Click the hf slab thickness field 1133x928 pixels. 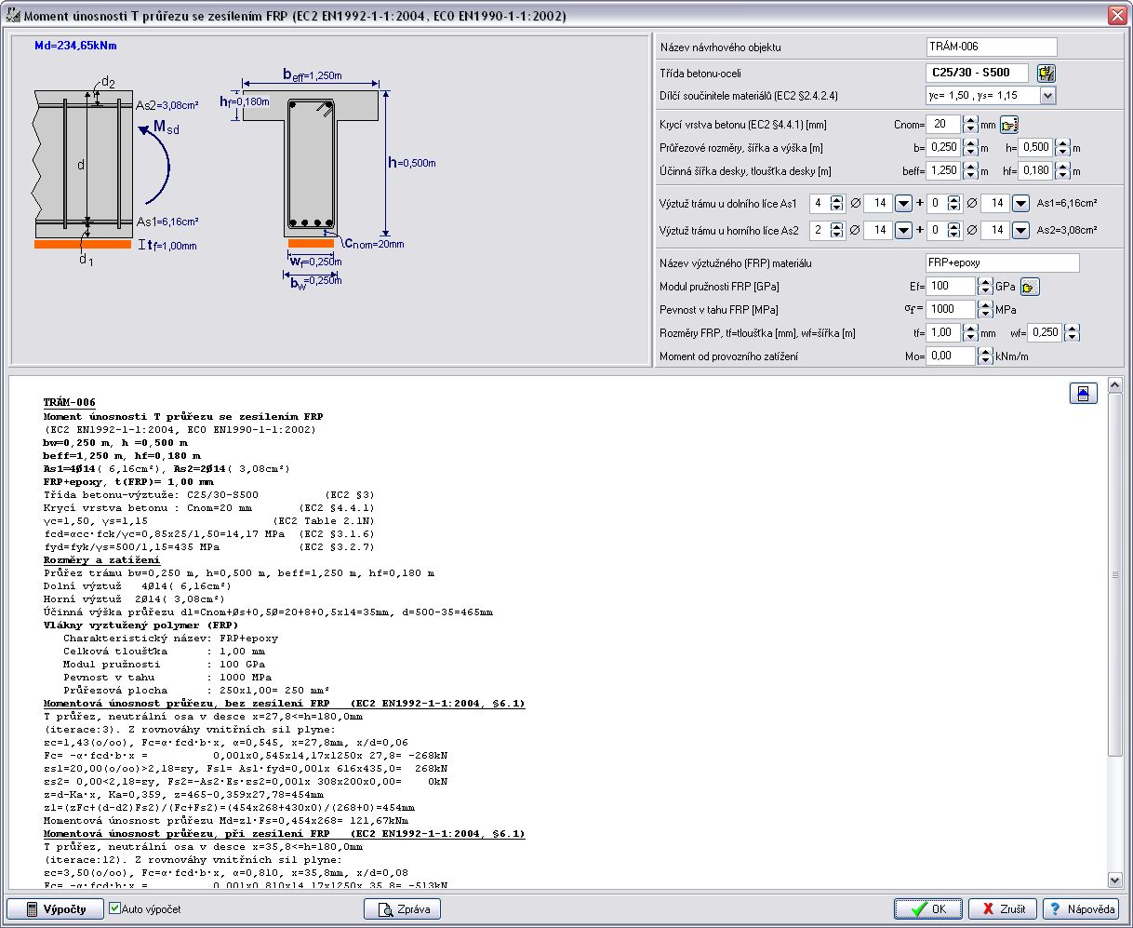1035,170
